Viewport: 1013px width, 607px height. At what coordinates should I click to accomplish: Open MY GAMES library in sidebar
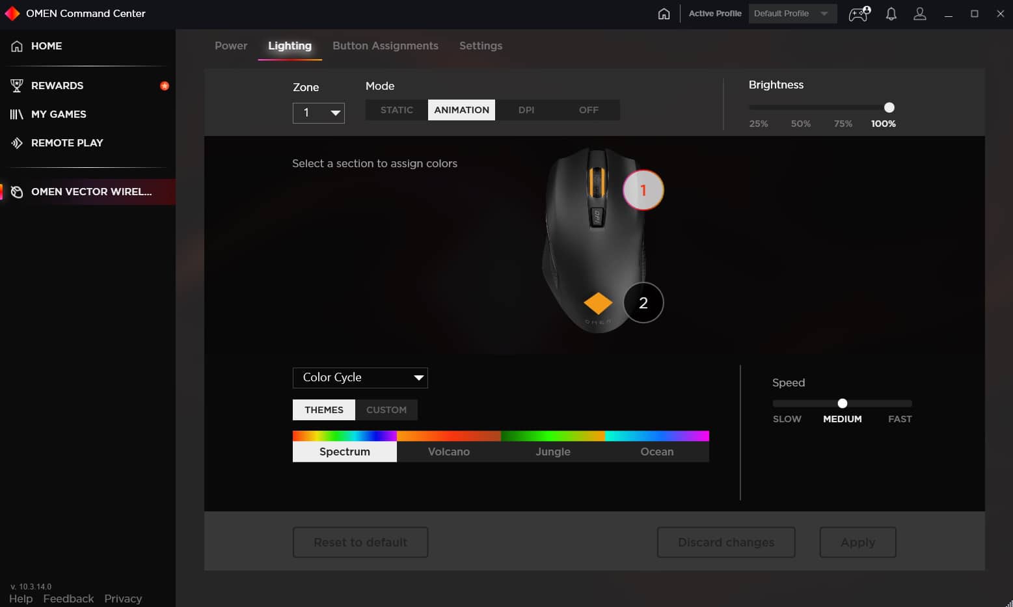[59, 114]
